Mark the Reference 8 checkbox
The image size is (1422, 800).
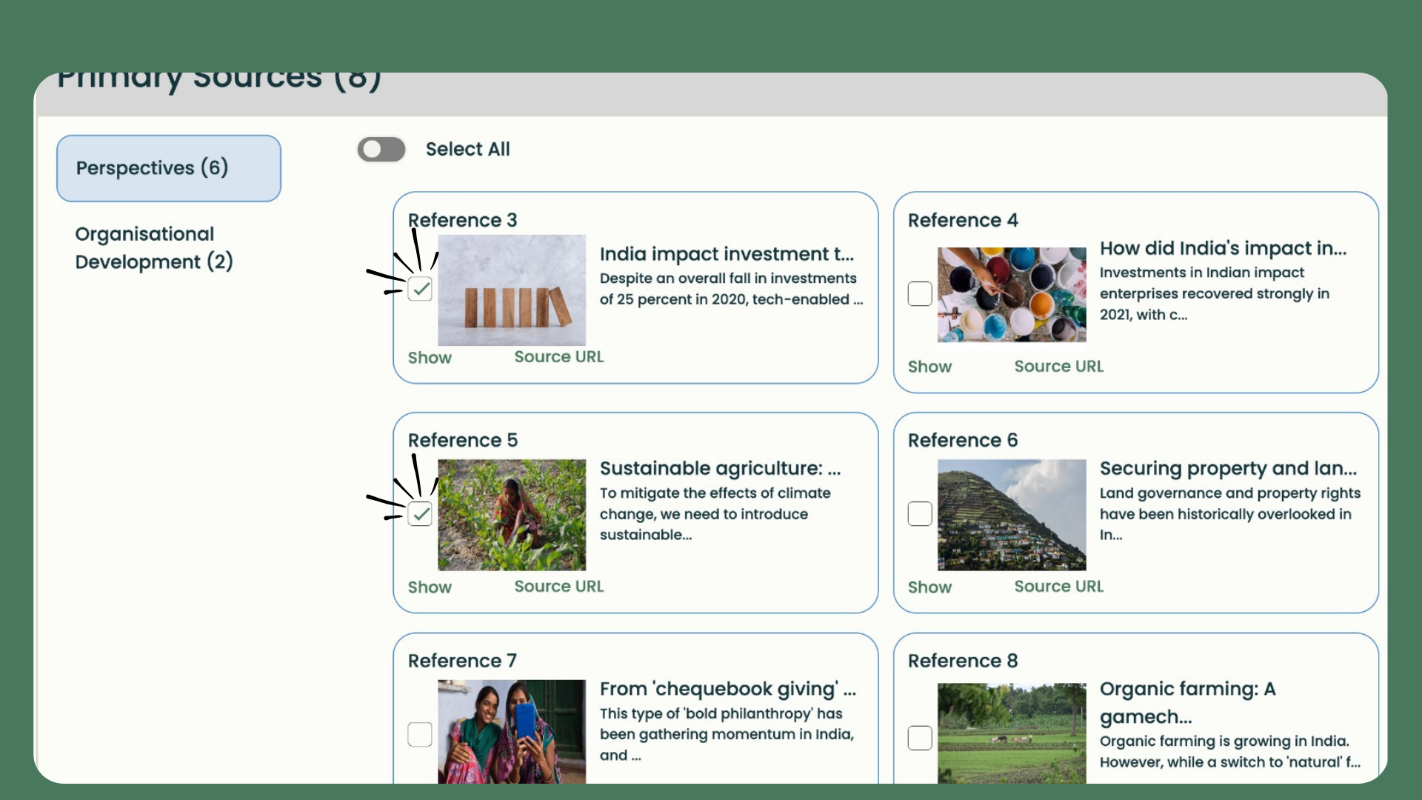(x=920, y=738)
